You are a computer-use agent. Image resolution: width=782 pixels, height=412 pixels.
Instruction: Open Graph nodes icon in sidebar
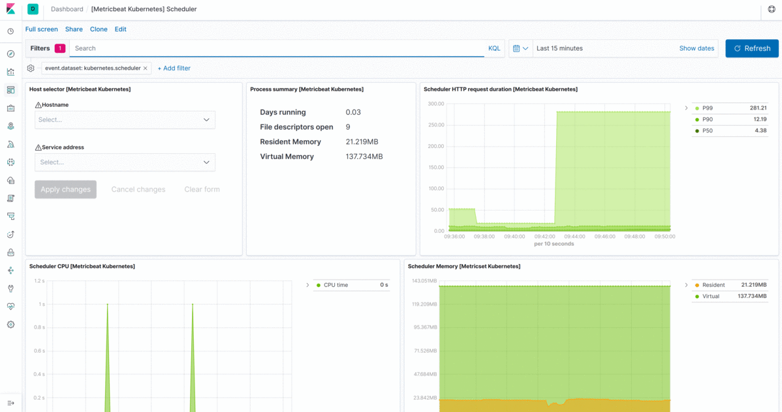pyautogui.click(x=10, y=271)
